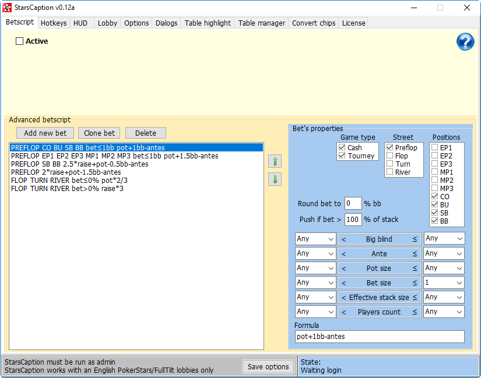Image resolution: width=481 pixels, height=378 pixels.
Task: Uncheck the CO position checkbox
Action: click(x=435, y=196)
